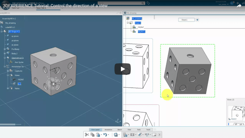Click the view creation wizard icon

(125, 135)
